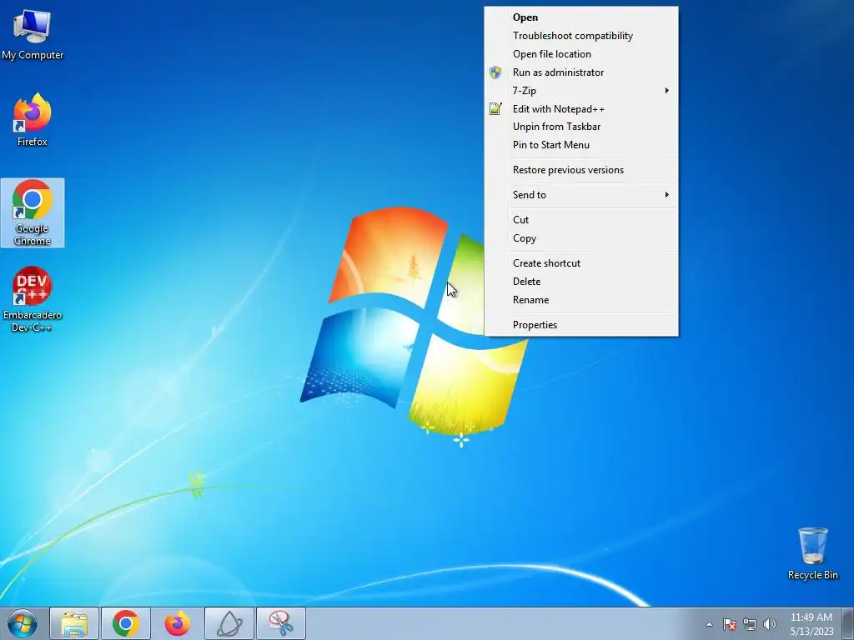The width and height of the screenshot is (854, 640).
Task: Open the Snipping Tool taskbar icon
Action: coord(281,623)
